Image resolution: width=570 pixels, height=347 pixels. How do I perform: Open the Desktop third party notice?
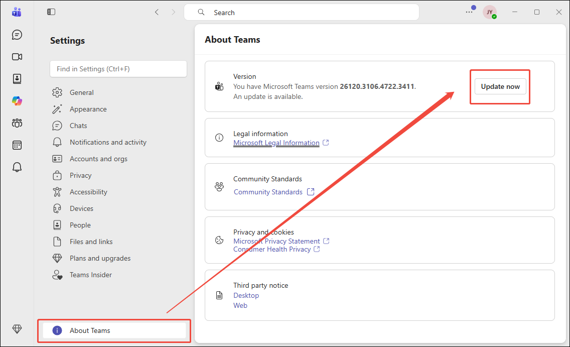[246, 295]
